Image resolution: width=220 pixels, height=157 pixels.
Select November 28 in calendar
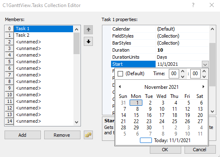123,128
